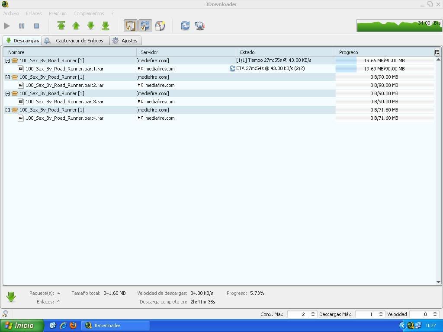Click the update globe toolbar icon
This screenshot has height=332, width=443.
pos(200,26)
